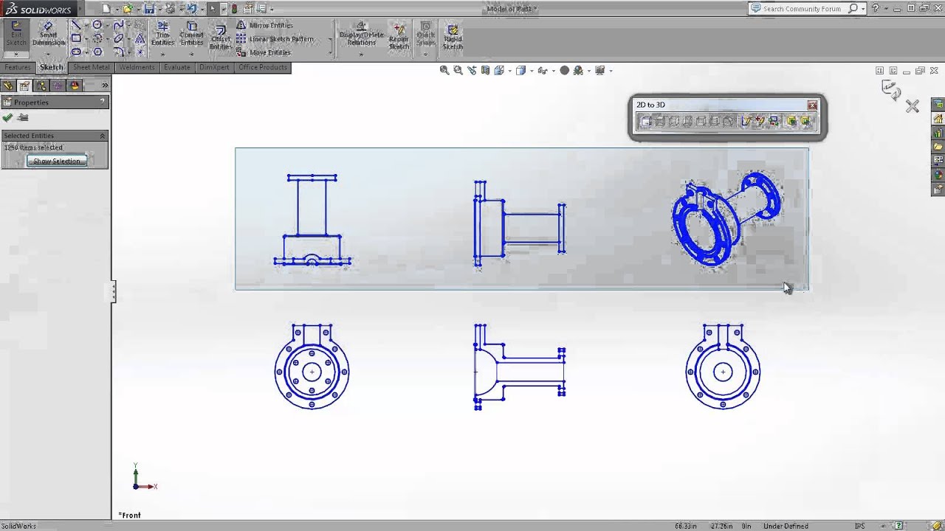Switch to the Evaluate tab
945x531 pixels.
tap(177, 67)
